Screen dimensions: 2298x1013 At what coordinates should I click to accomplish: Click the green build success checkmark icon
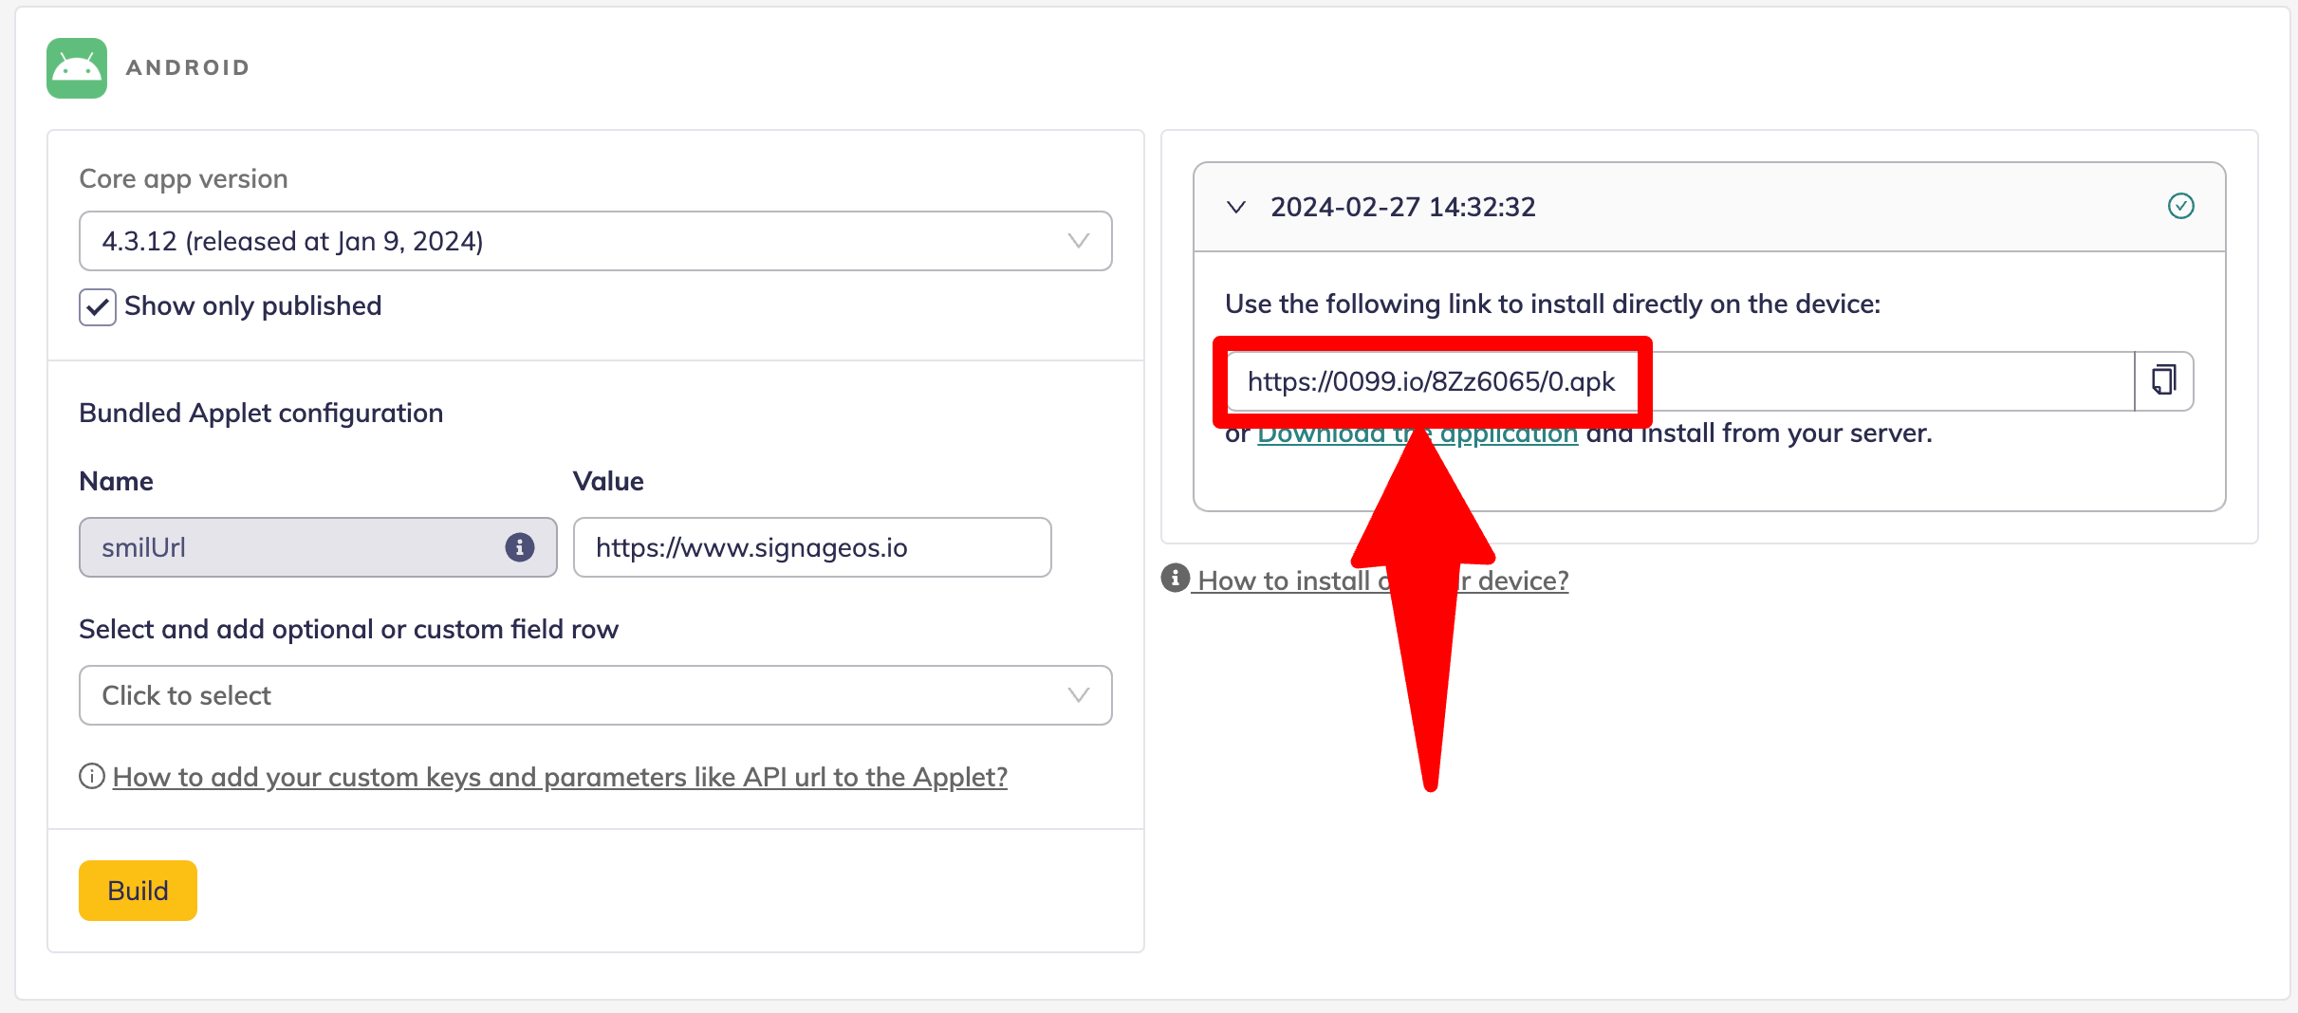click(2180, 206)
